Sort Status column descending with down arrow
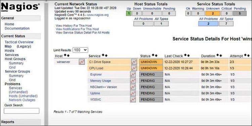 [x=156, y=55]
